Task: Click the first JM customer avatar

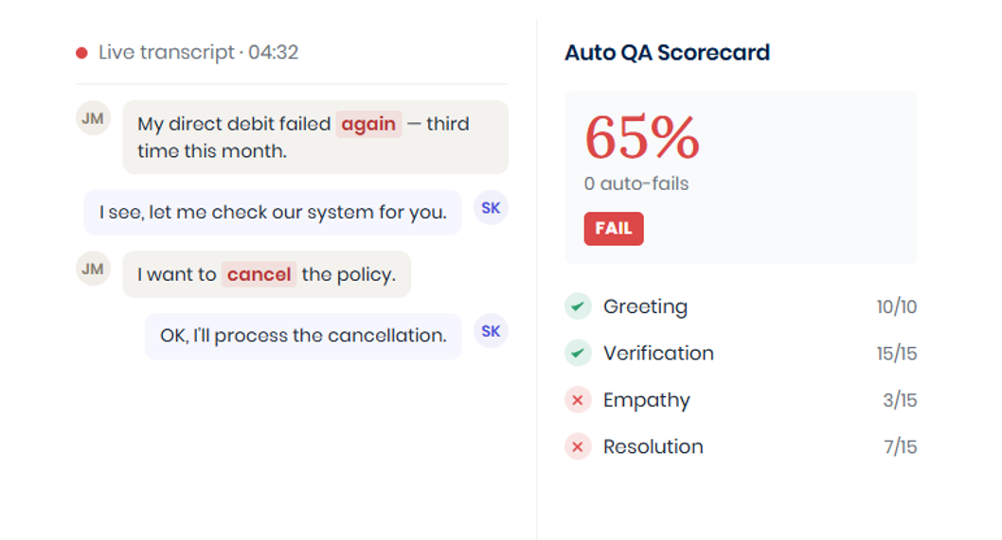Action: coord(94,118)
